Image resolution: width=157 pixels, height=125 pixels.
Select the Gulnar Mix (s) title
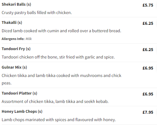tap(14, 67)
